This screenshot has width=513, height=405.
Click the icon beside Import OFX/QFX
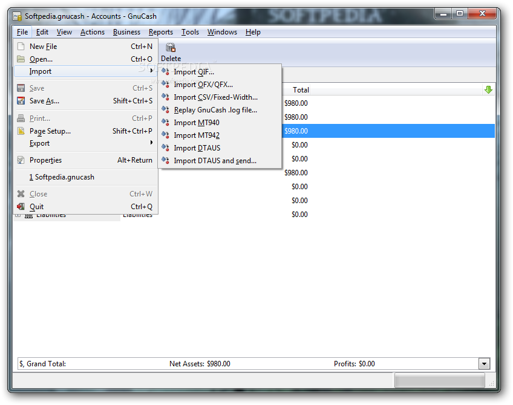point(166,85)
